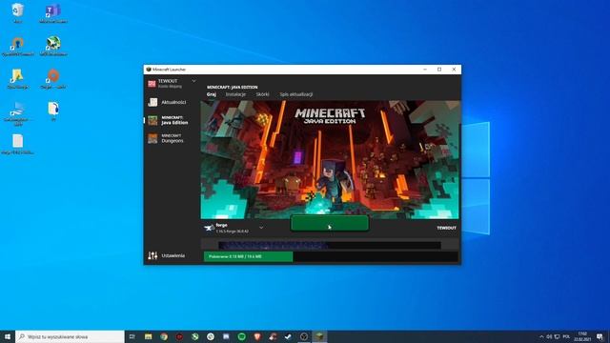This screenshot has width=610, height=343.
Task: Open the Aktualności news section
Action: point(168,102)
